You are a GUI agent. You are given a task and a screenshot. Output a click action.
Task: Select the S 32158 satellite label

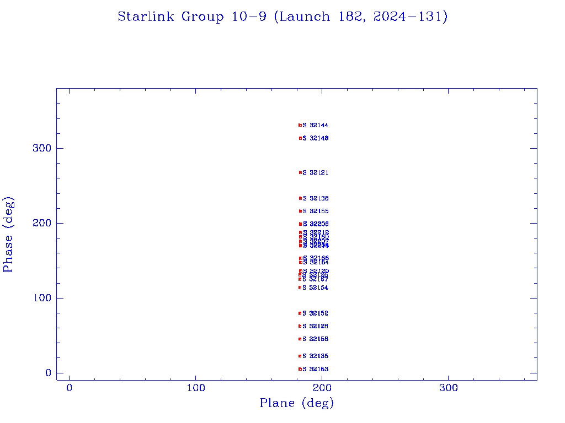point(315,339)
